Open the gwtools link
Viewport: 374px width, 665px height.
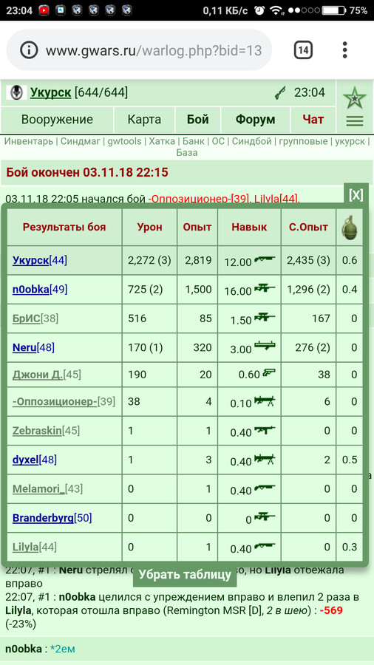[x=123, y=141]
